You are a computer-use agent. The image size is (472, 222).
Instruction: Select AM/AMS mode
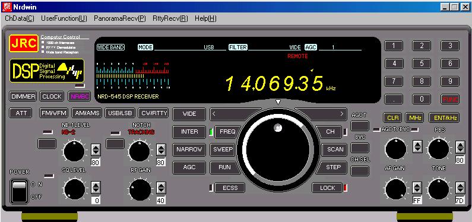pos(87,113)
